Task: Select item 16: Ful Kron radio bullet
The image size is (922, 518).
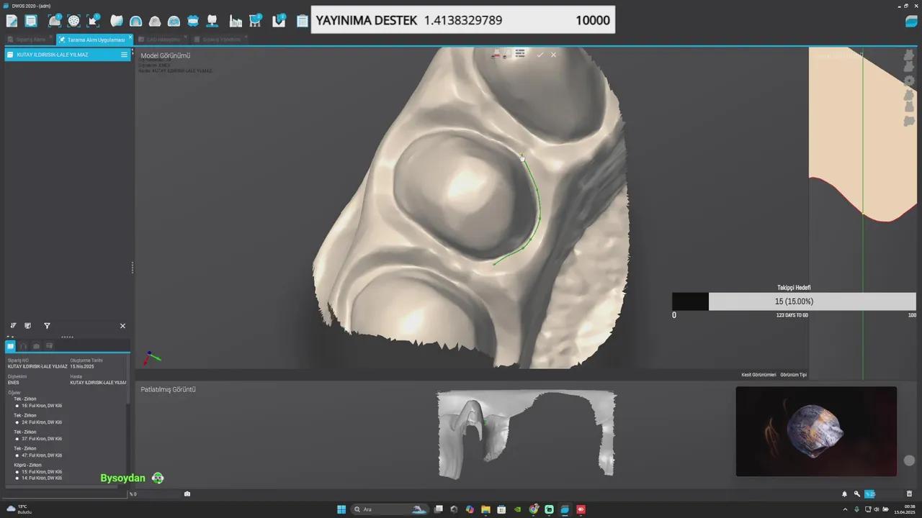Action: click(17, 406)
